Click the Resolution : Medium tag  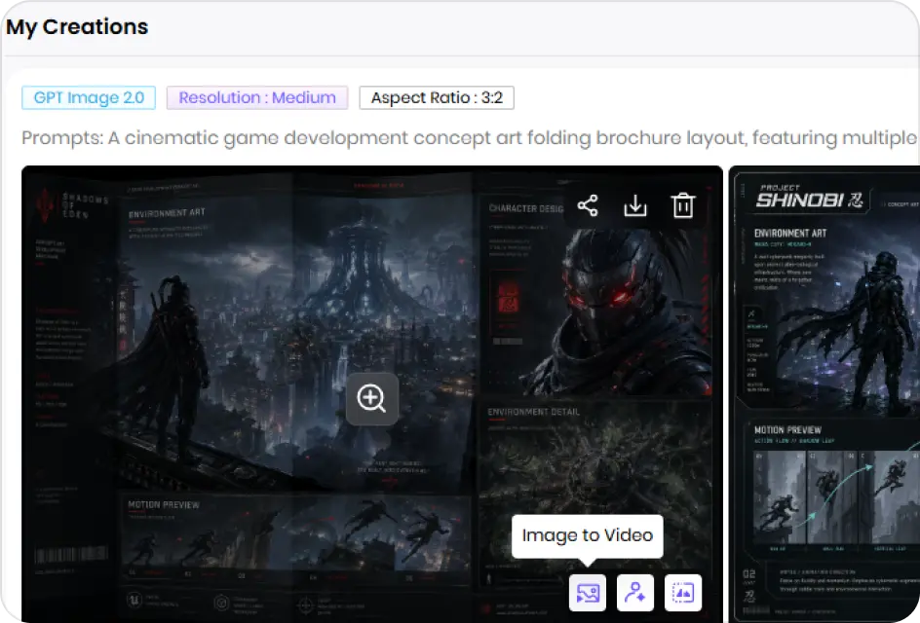click(x=257, y=97)
